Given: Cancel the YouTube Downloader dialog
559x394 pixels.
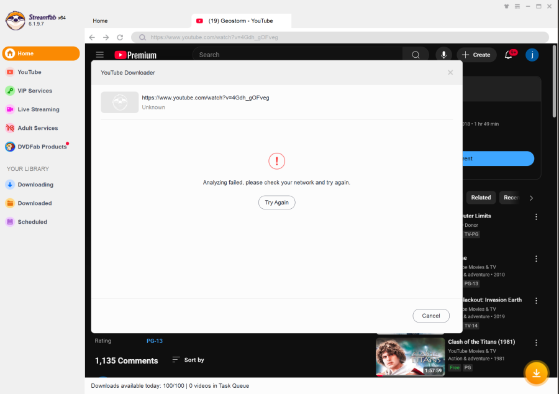Looking at the screenshot, I should tap(431, 316).
